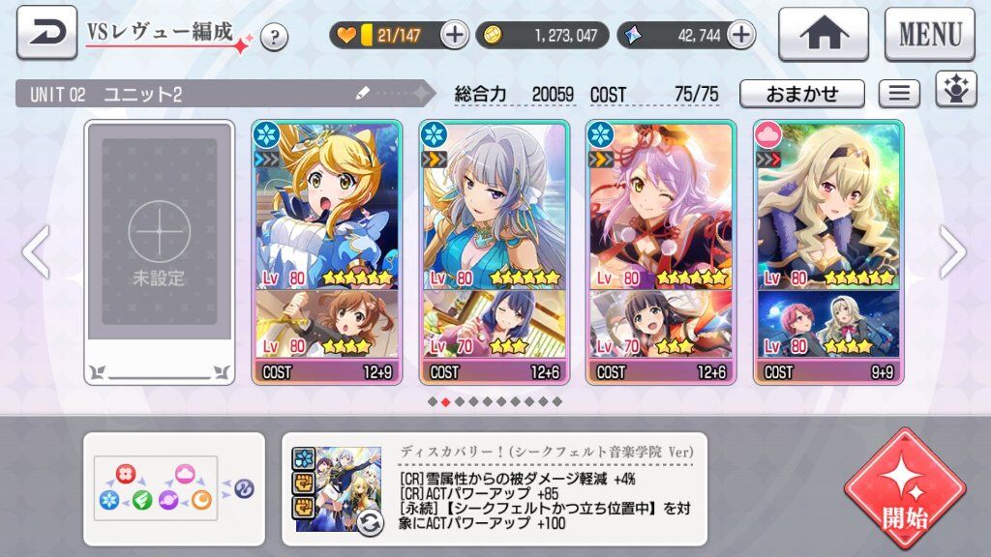This screenshot has width=991, height=557.
Task: Go back with the return arrow button
Action: coord(46,33)
